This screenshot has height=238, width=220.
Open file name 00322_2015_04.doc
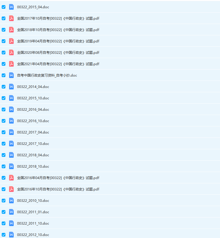[33, 7]
